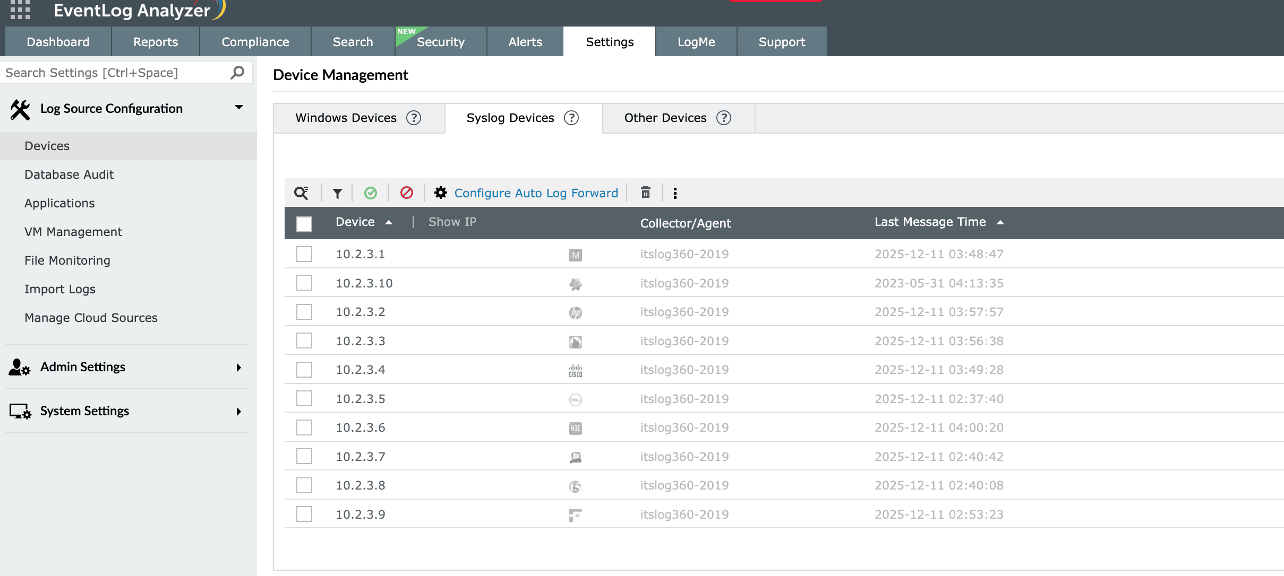Open the Alerts tab
The width and height of the screenshot is (1284, 576).
pyautogui.click(x=525, y=41)
